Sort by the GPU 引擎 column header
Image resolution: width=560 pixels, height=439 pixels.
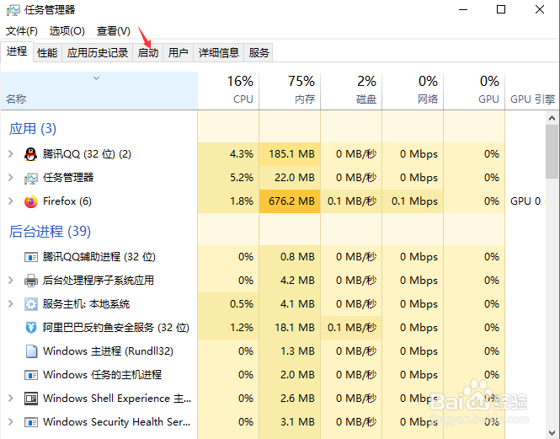(x=532, y=90)
